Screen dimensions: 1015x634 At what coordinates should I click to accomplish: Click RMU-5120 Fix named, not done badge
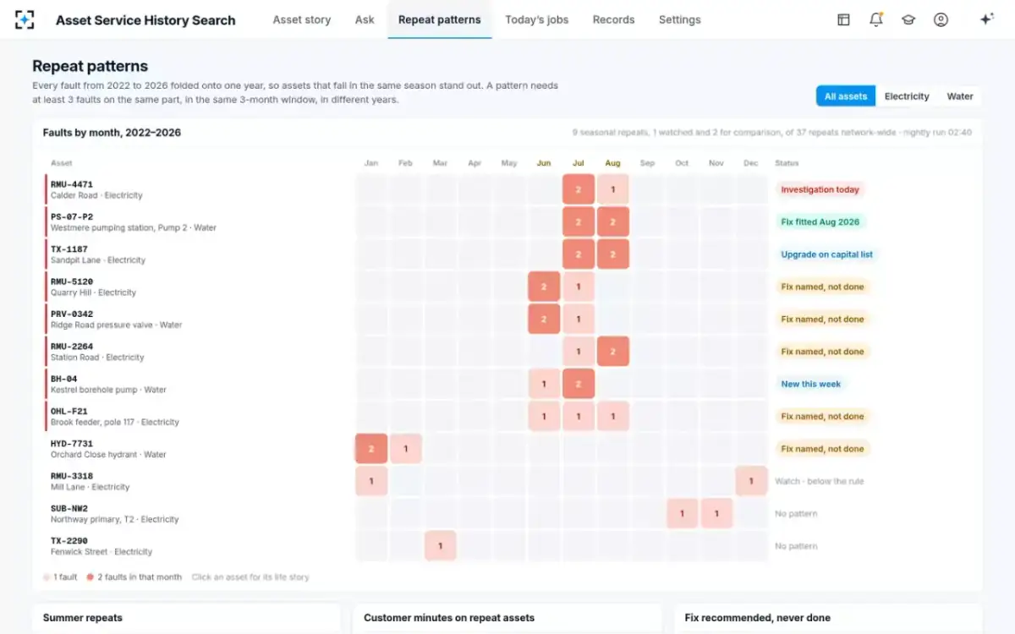point(822,287)
